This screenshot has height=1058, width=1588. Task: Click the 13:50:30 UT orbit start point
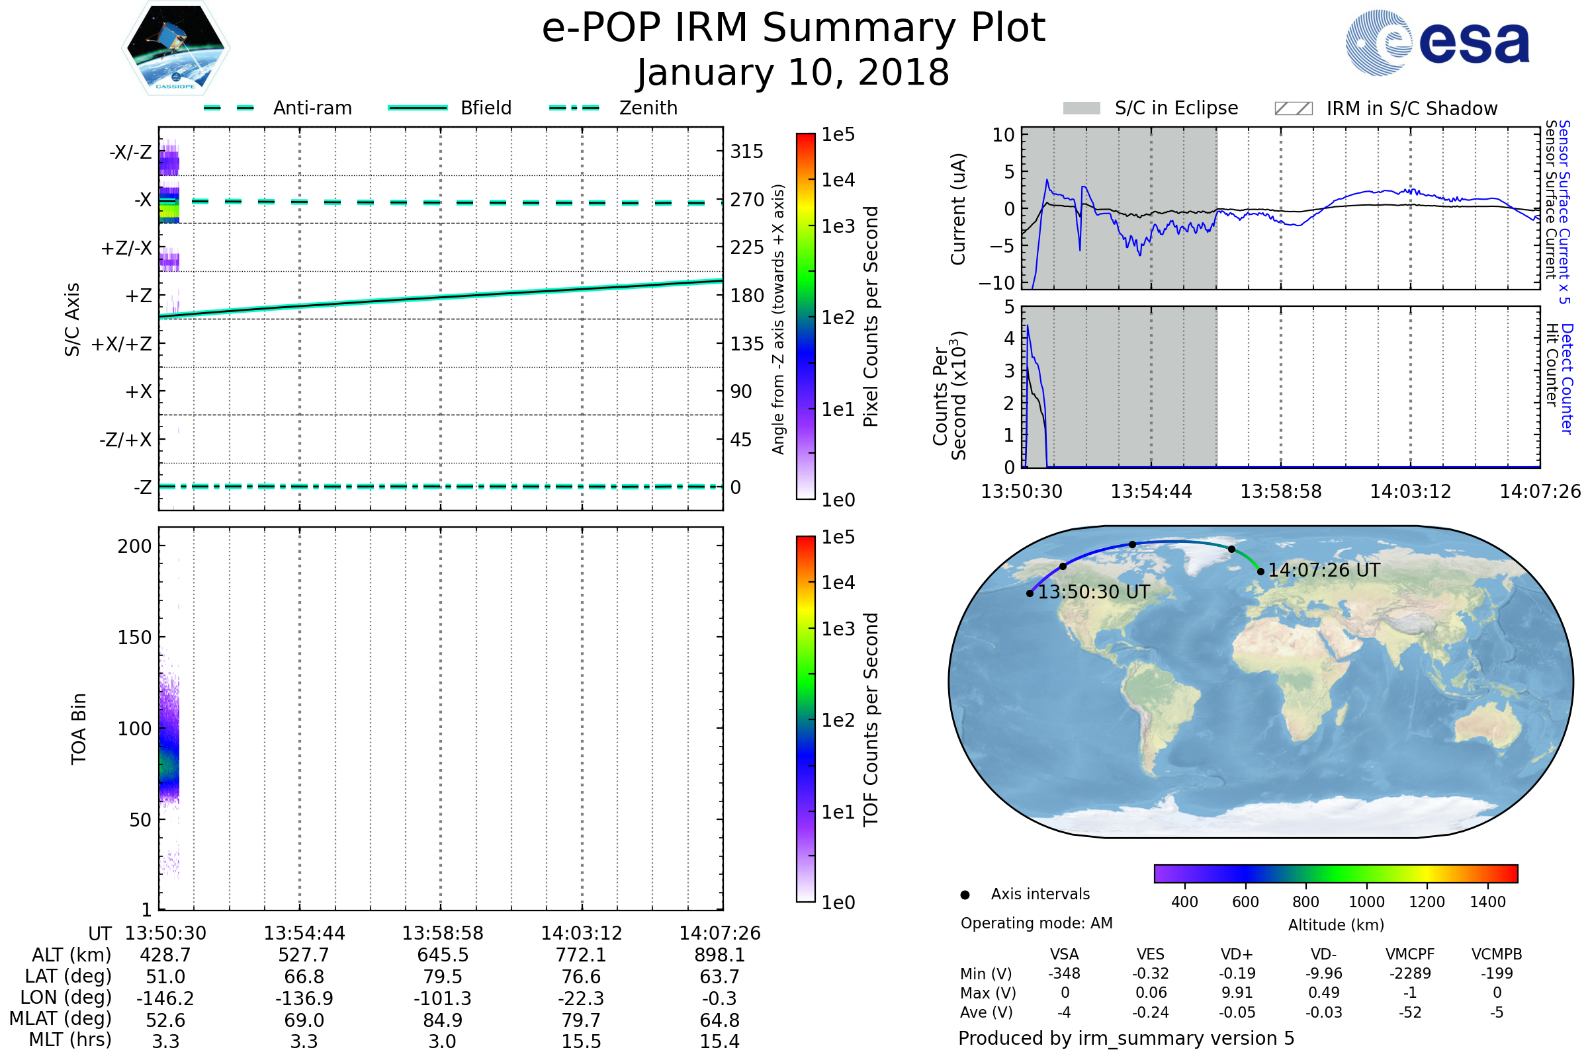1030,593
